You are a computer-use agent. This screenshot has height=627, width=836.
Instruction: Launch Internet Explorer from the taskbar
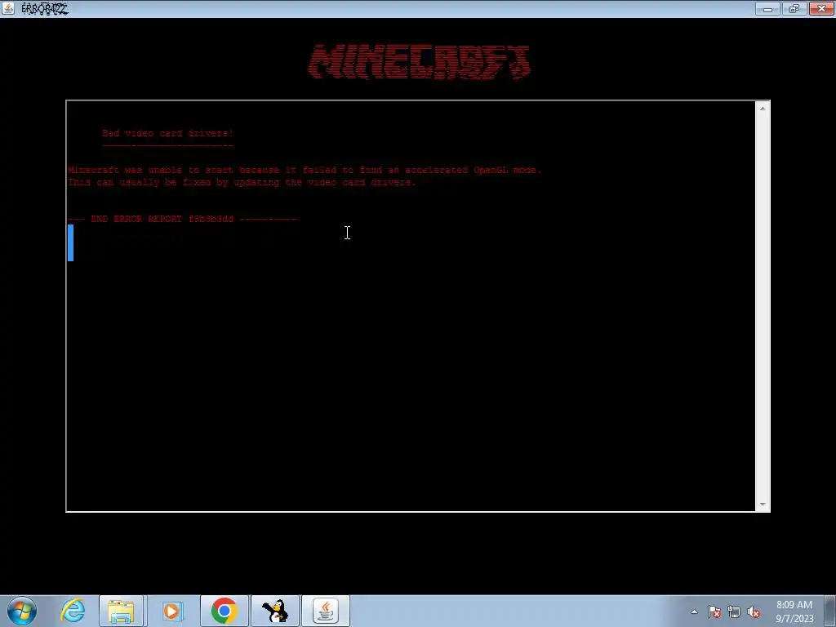(x=73, y=611)
